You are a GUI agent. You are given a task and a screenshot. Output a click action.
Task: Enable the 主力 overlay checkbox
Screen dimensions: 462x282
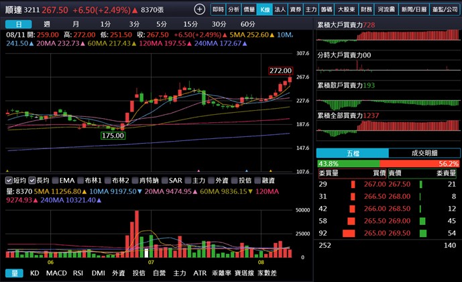pyautogui.click(x=188, y=180)
